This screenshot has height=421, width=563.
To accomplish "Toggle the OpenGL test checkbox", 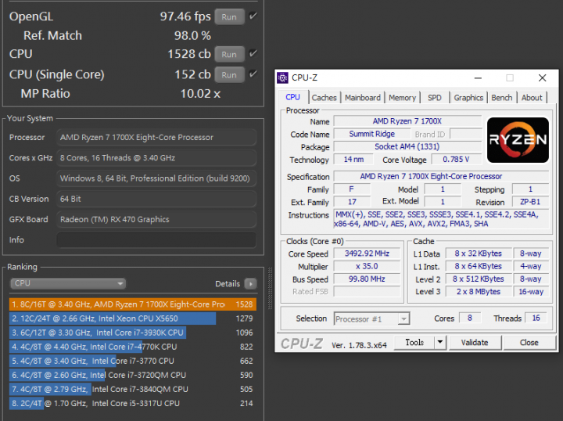I will 253,16.
